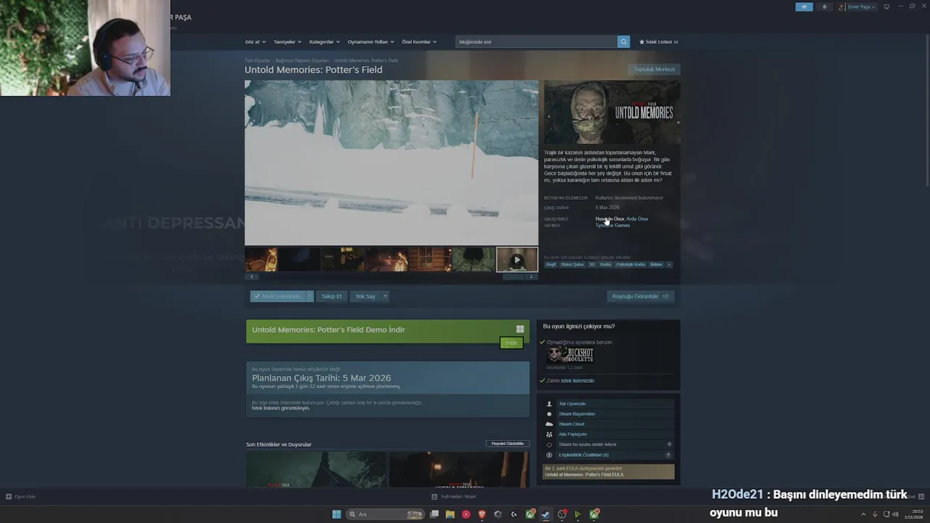Expand the Kategoriler menu
The height and width of the screenshot is (523, 930).
click(x=324, y=42)
